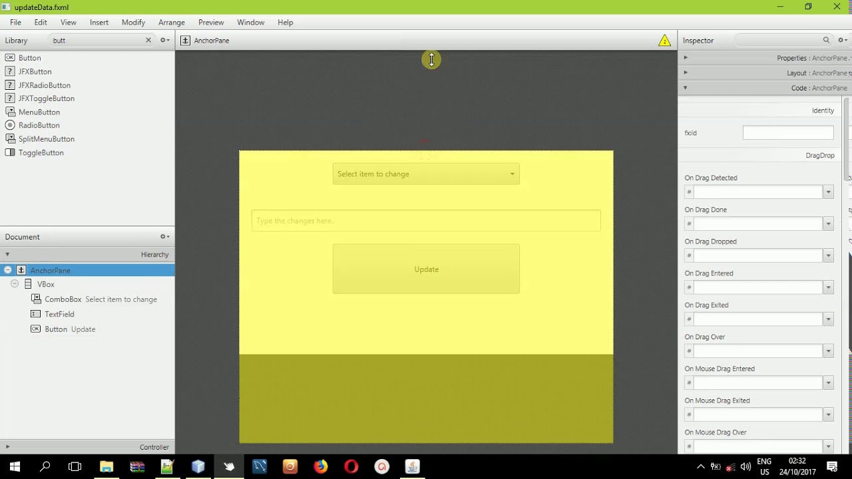Open File Explorer from the taskbar
Screen dimensions: 852x479
click(106, 466)
